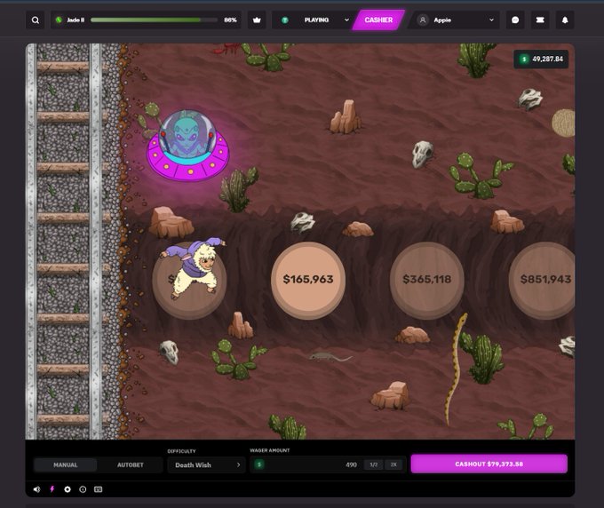The image size is (604, 508).
Task: Open the ticket/rewards icon
Action: point(540,20)
